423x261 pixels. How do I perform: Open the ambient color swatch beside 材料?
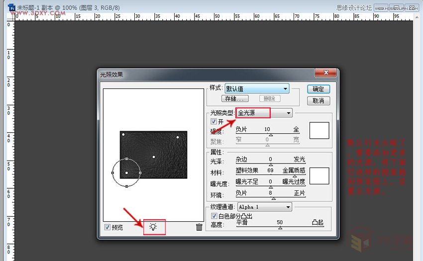[x=319, y=176]
